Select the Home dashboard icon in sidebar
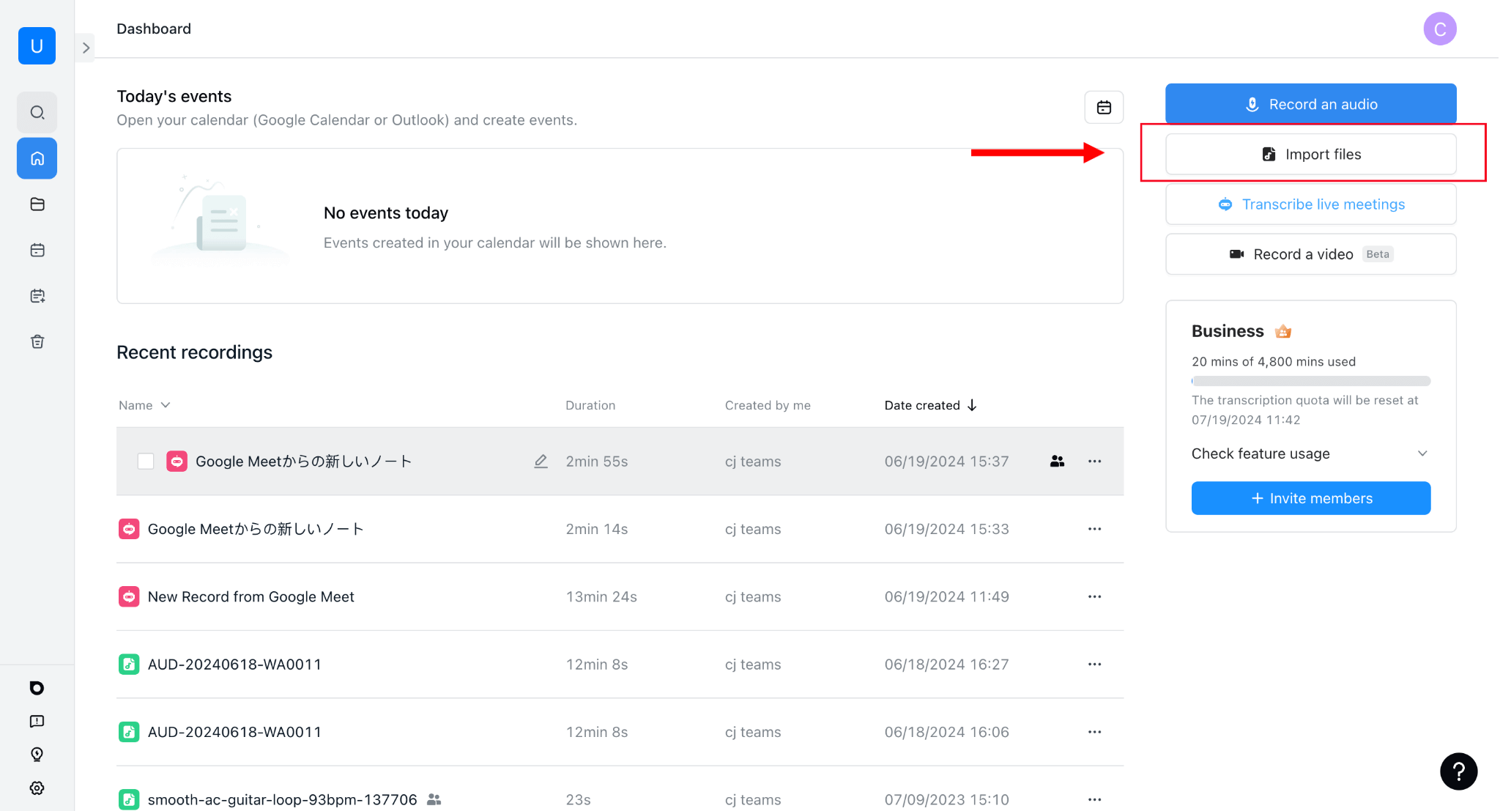Screen dimensions: 1500x811 point(37,158)
